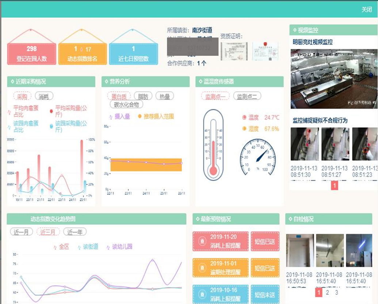The image size is (378, 304).
Task: Switch to the 脂肪 nutrition tab
Action: tap(143, 96)
